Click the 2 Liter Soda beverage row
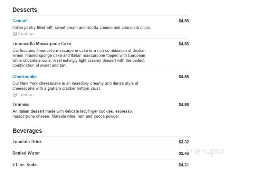This screenshot has height=180, width=267. (x=101, y=165)
